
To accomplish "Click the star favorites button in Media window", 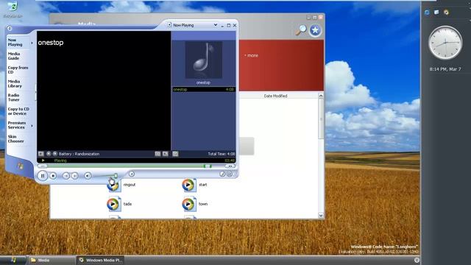I will tap(315, 30).
